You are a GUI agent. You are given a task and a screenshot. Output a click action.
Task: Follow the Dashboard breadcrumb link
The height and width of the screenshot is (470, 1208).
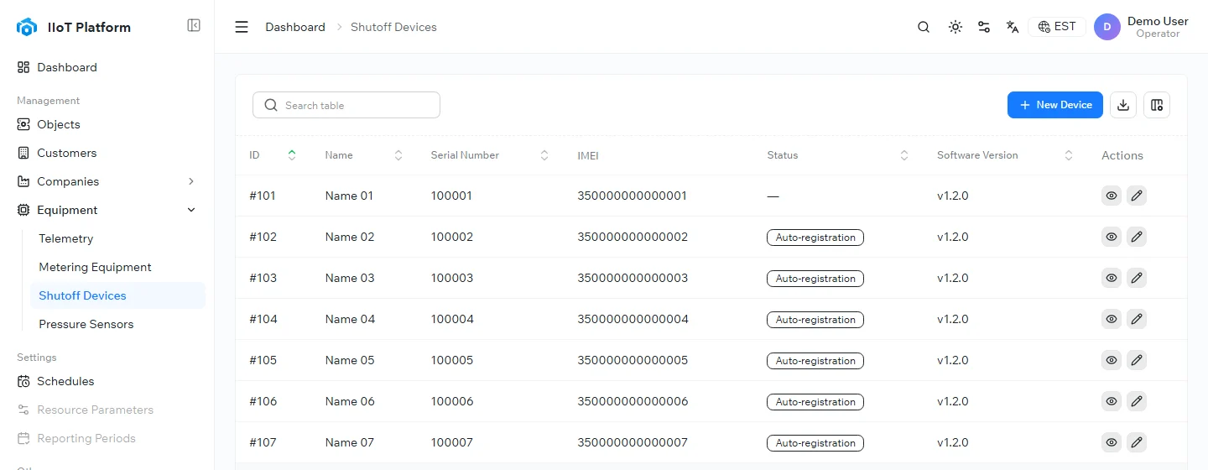[x=295, y=27]
